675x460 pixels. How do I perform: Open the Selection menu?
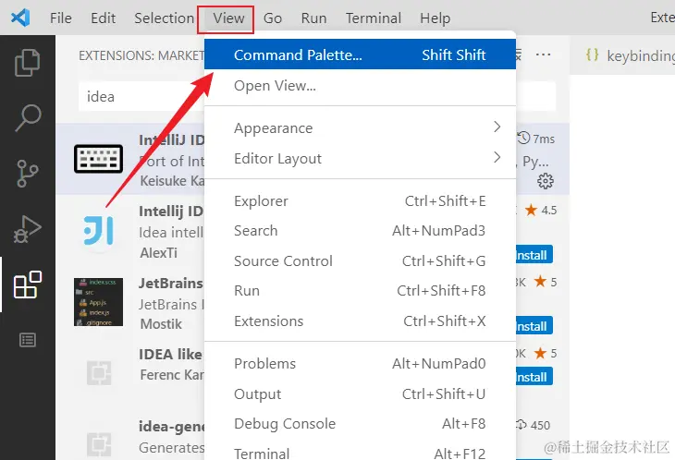[x=164, y=18]
